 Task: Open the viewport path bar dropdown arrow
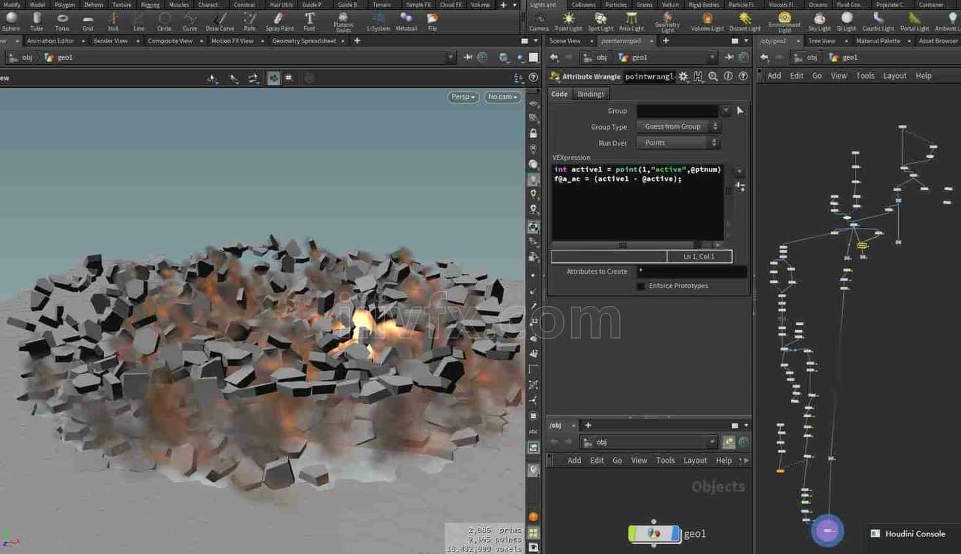tap(451, 58)
